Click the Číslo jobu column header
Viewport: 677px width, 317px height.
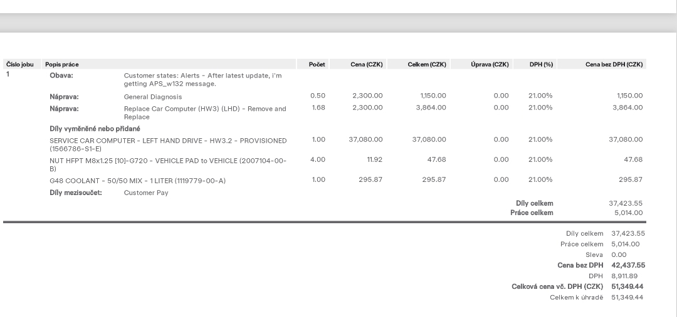[20, 64]
